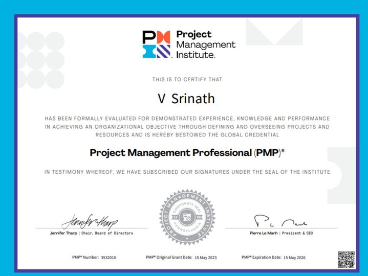This screenshot has height=276, width=368.
Task: Click the 'HAS BEEN FORMALLY EVALUATED' line
Action: click(x=187, y=119)
